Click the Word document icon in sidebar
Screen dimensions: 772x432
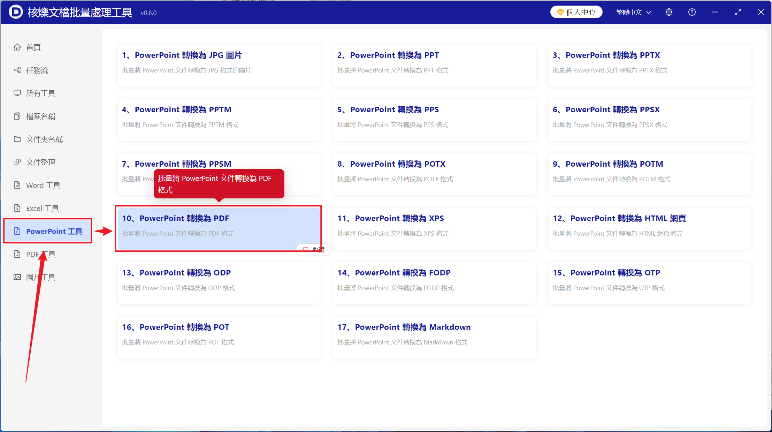coord(17,185)
